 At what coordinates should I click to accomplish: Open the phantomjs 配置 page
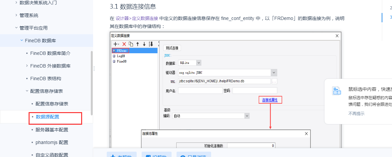(52, 142)
